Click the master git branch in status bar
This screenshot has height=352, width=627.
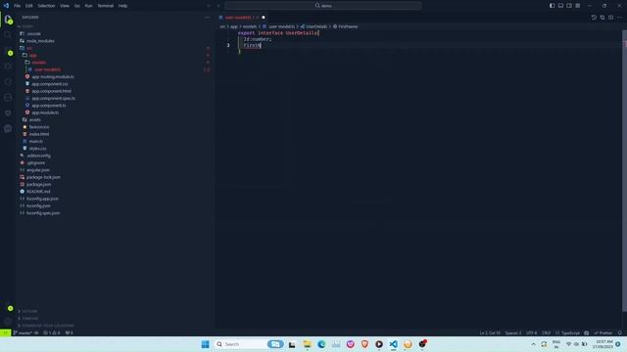click(x=24, y=332)
